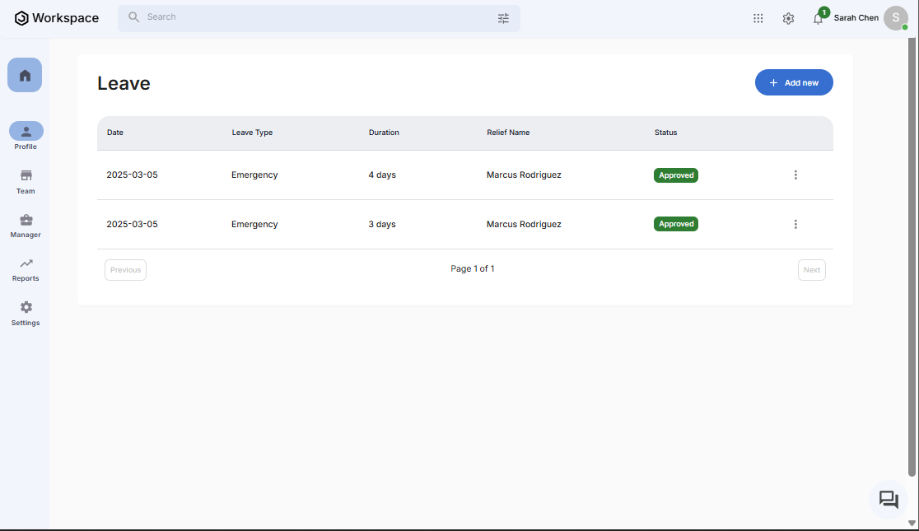This screenshot has height=531, width=919.
Task: Click the Workspace logo
Action: [x=57, y=18]
